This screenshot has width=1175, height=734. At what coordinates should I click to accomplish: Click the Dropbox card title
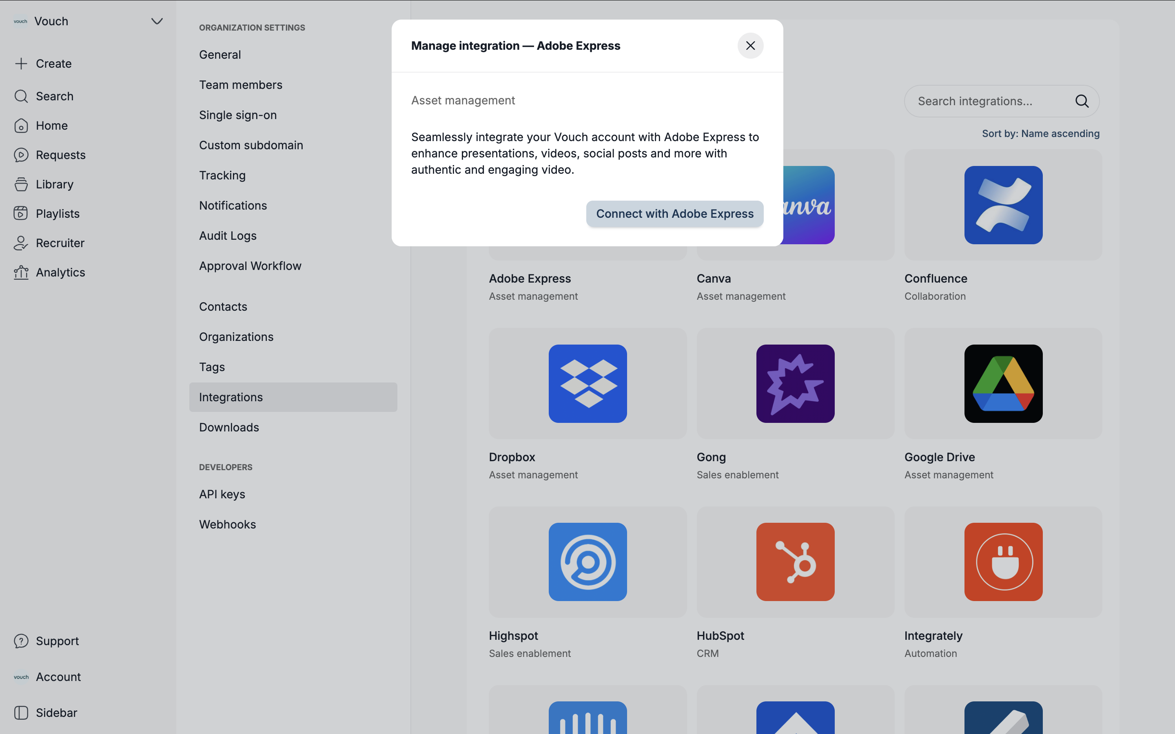coord(512,457)
